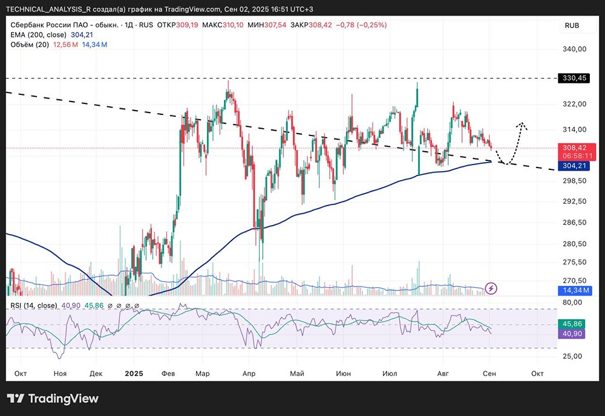Viewport: 605px width, 416px height.
Task: Click the red current price label with countdown
Action: point(577,152)
